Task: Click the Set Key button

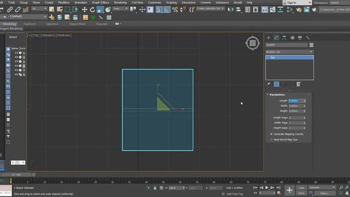Action: coord(301,193)
